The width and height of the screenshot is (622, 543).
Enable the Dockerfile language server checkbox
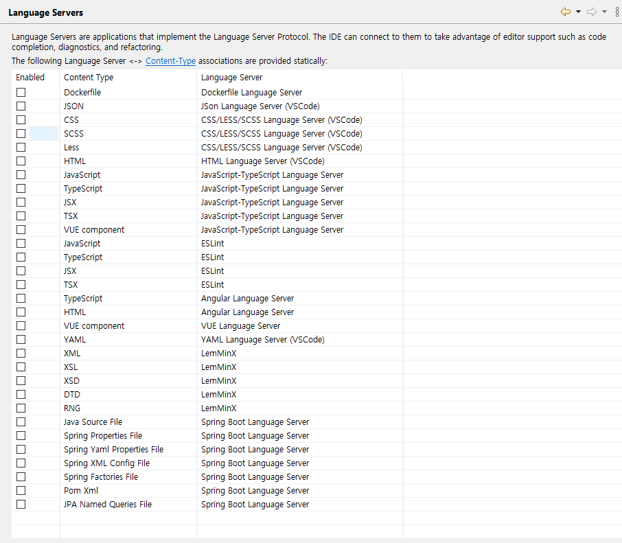point(21,93)
